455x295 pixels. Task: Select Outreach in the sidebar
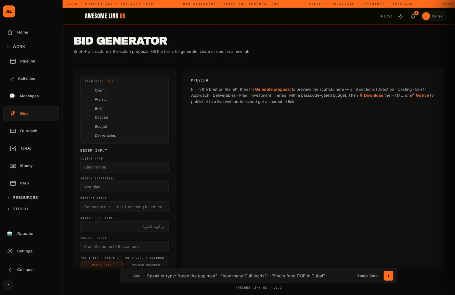tap(31, 131)
